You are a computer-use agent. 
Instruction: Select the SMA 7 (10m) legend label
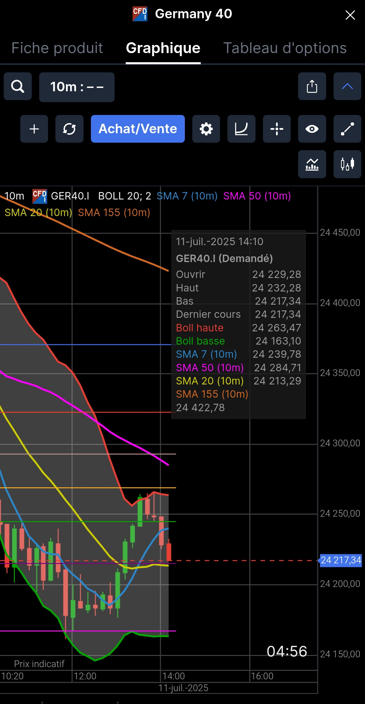pyautogui.click(x=187, y=196)
